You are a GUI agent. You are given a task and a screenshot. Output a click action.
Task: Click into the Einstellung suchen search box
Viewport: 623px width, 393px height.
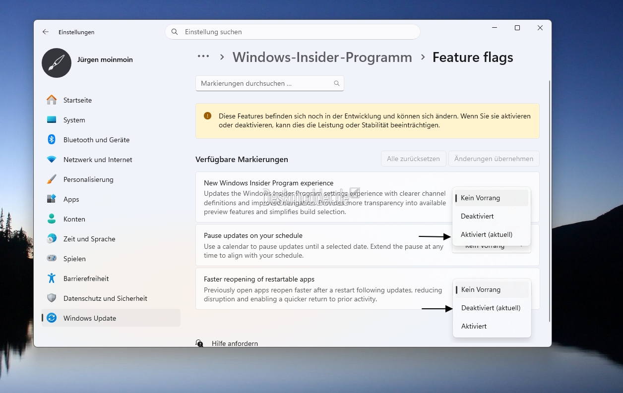(x=298, y=32)
